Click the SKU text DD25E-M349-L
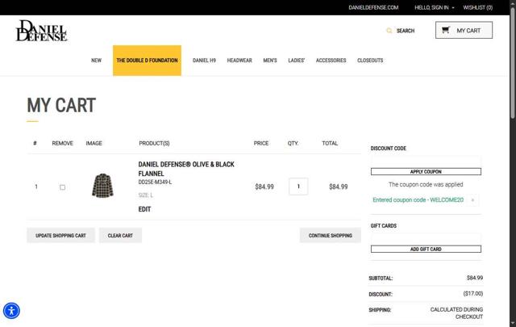 tap(155, 182)
